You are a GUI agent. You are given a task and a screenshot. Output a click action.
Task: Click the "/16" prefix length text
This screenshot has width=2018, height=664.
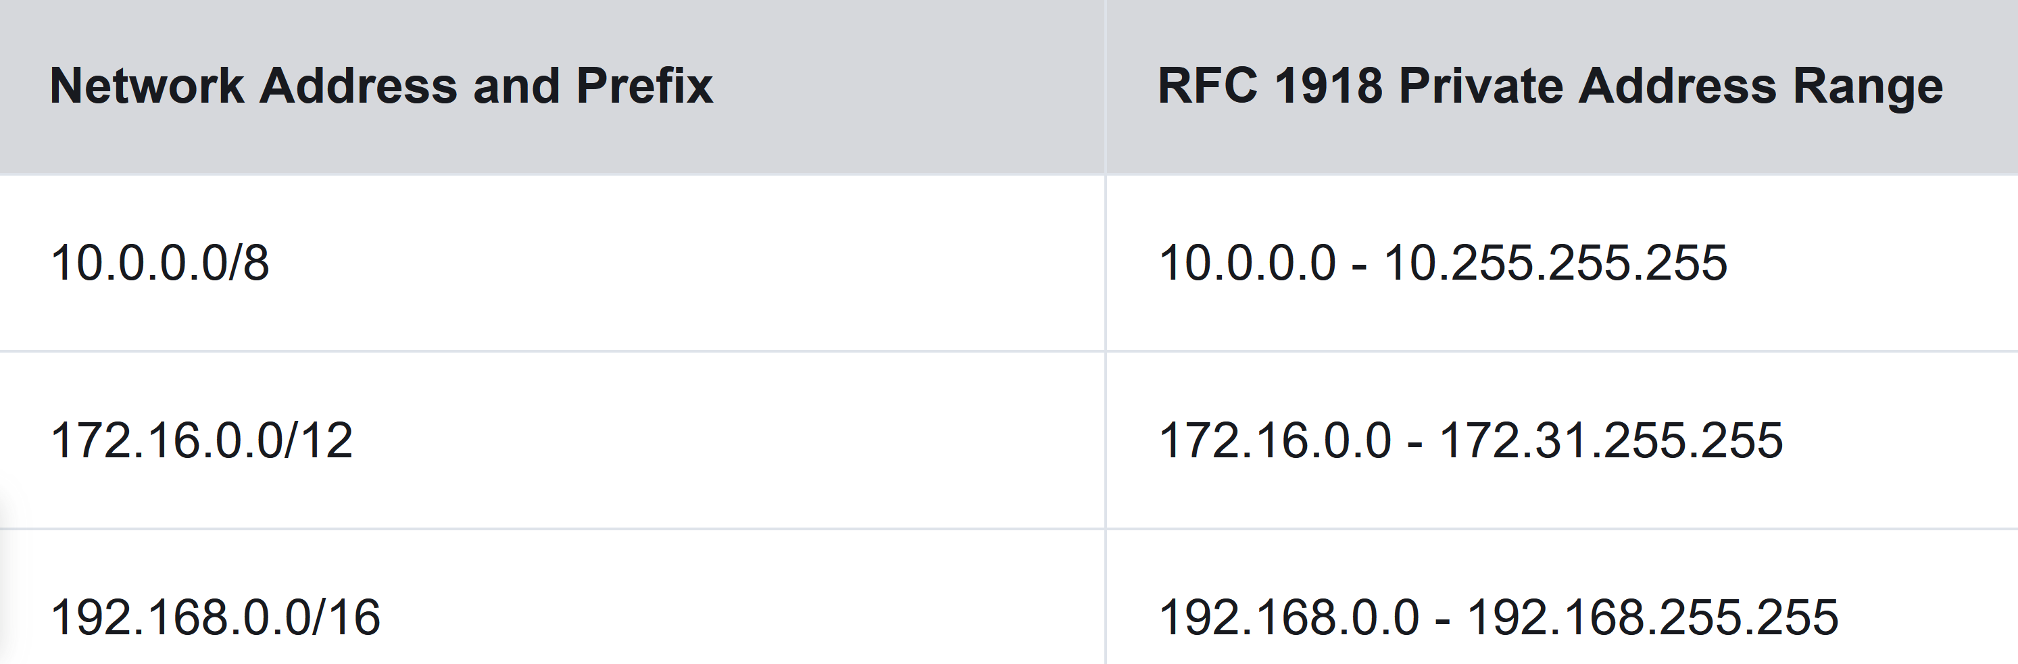[347, 618]
